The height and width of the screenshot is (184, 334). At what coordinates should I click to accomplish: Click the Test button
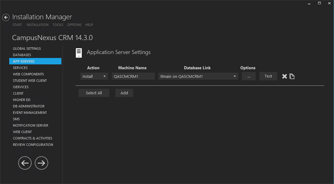268,76
